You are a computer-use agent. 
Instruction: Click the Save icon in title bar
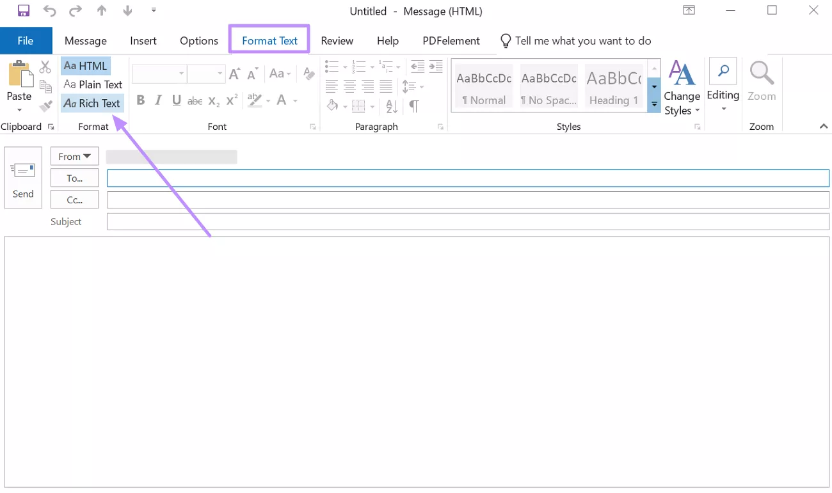(24, 11)
